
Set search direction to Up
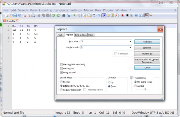click(x=109, y=82)
